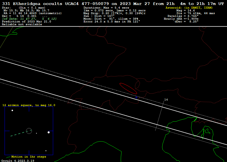This screenshot has width=227, height=162.
Task: Click the star in finder chart upper-left corner
Action: (12, 110)
